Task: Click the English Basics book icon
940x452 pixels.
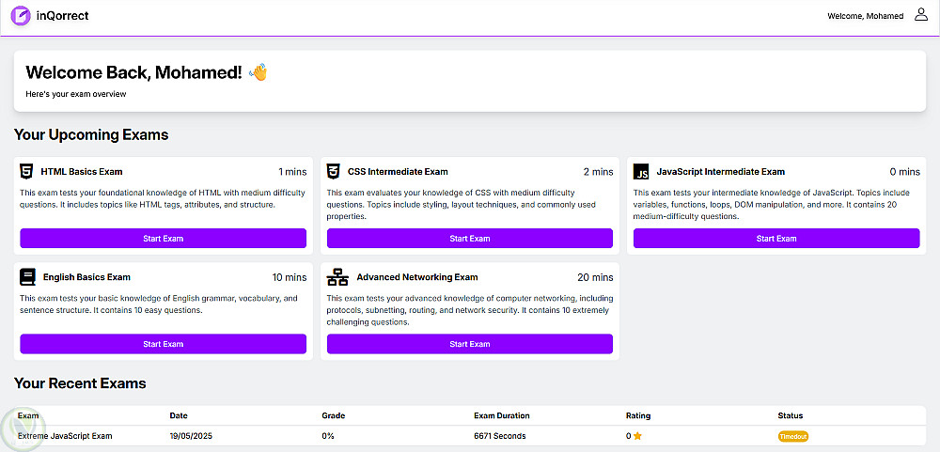Action: [27, 277]
